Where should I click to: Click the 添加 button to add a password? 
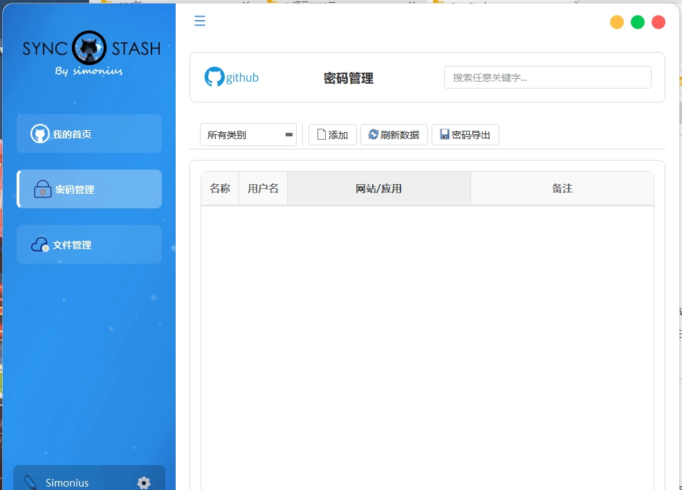[332, 134]
